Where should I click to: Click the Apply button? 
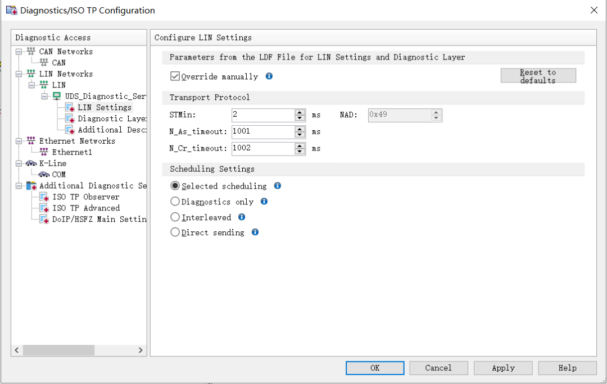[x=503, y=368]
